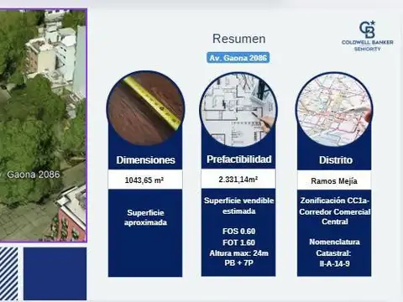
Task: Select the 'Dimensiones' heading
Action: 145,160
